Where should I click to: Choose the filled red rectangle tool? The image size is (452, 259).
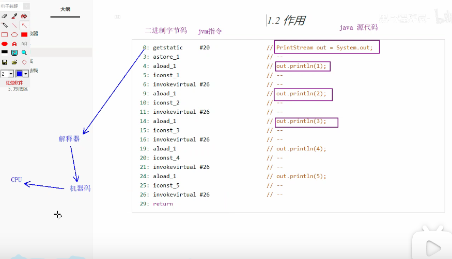tap(24, 34)
